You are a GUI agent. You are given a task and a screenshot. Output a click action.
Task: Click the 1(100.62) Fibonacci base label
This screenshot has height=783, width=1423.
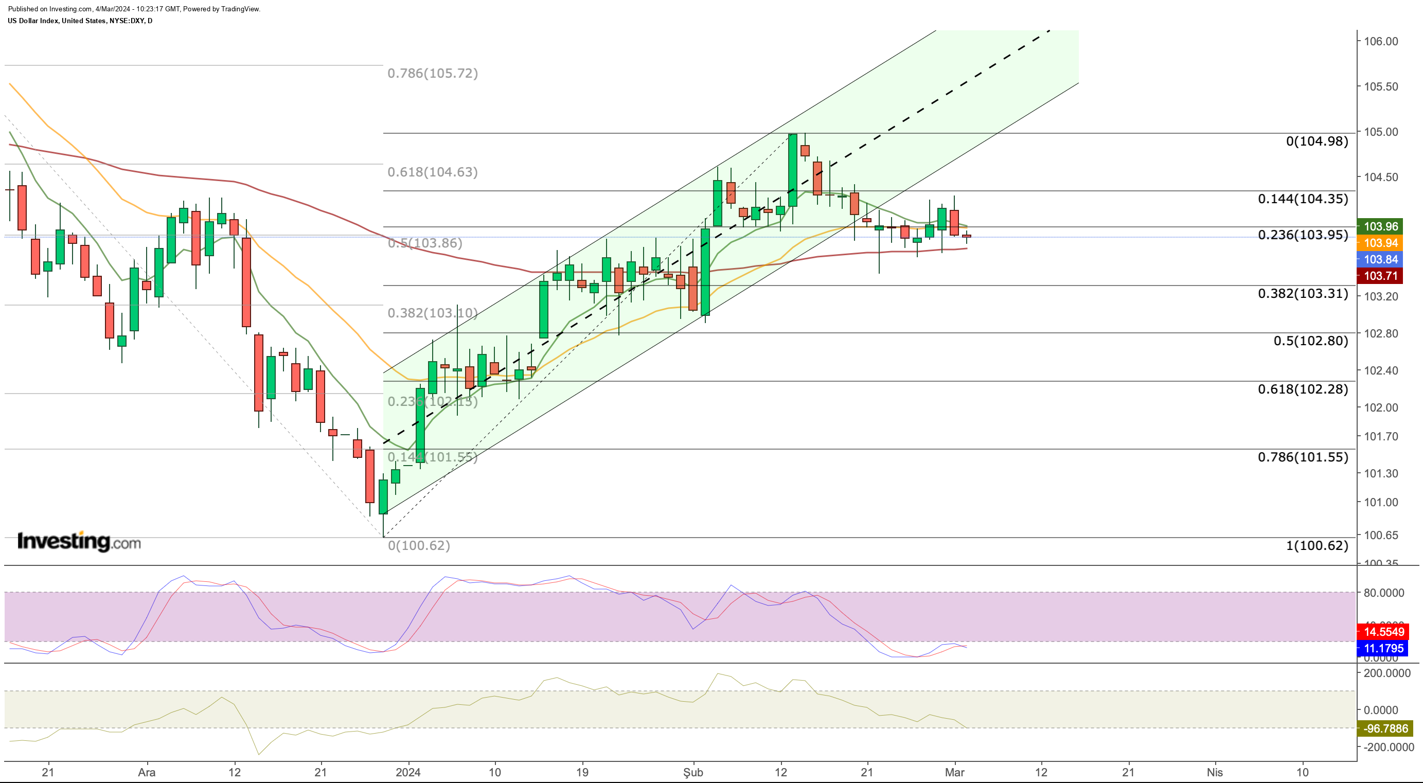tap(1317, 545)
